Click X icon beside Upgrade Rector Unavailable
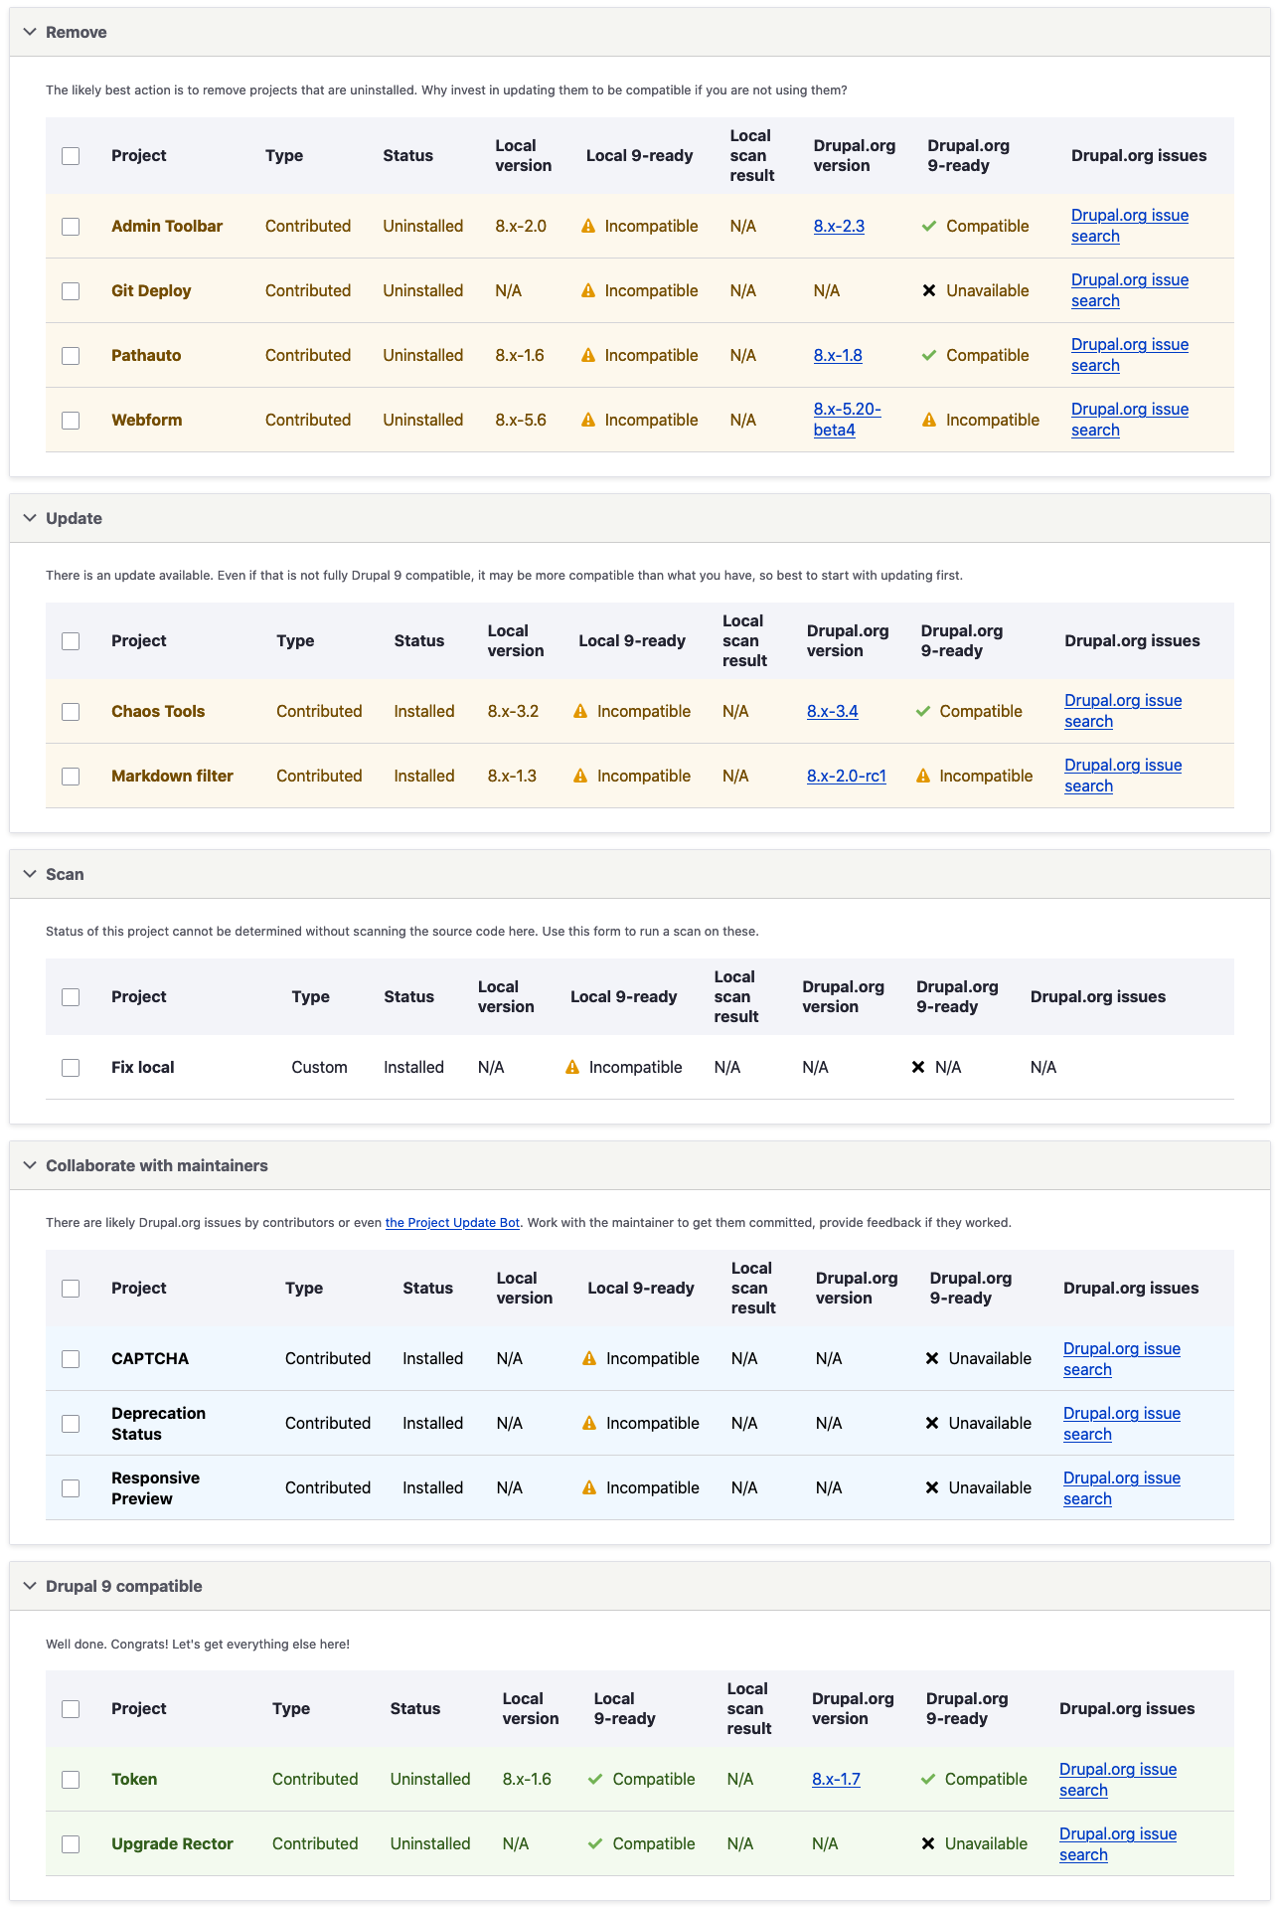The height and width of the screenshot is (1913, 1278). click(x=928, y=1843)
